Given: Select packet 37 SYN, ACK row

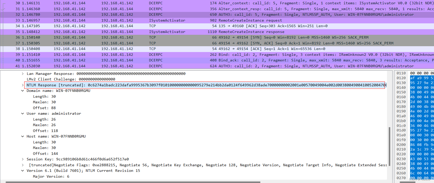Looking at the screenshot, I should coord(217,43).
